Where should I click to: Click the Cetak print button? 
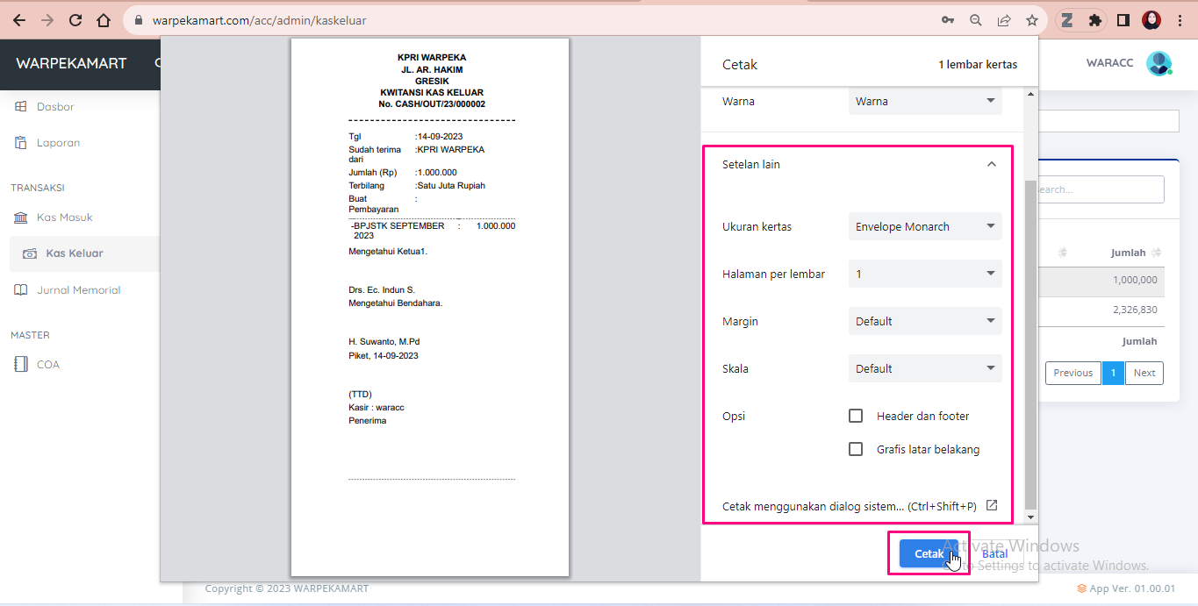[x=929, y=553]
